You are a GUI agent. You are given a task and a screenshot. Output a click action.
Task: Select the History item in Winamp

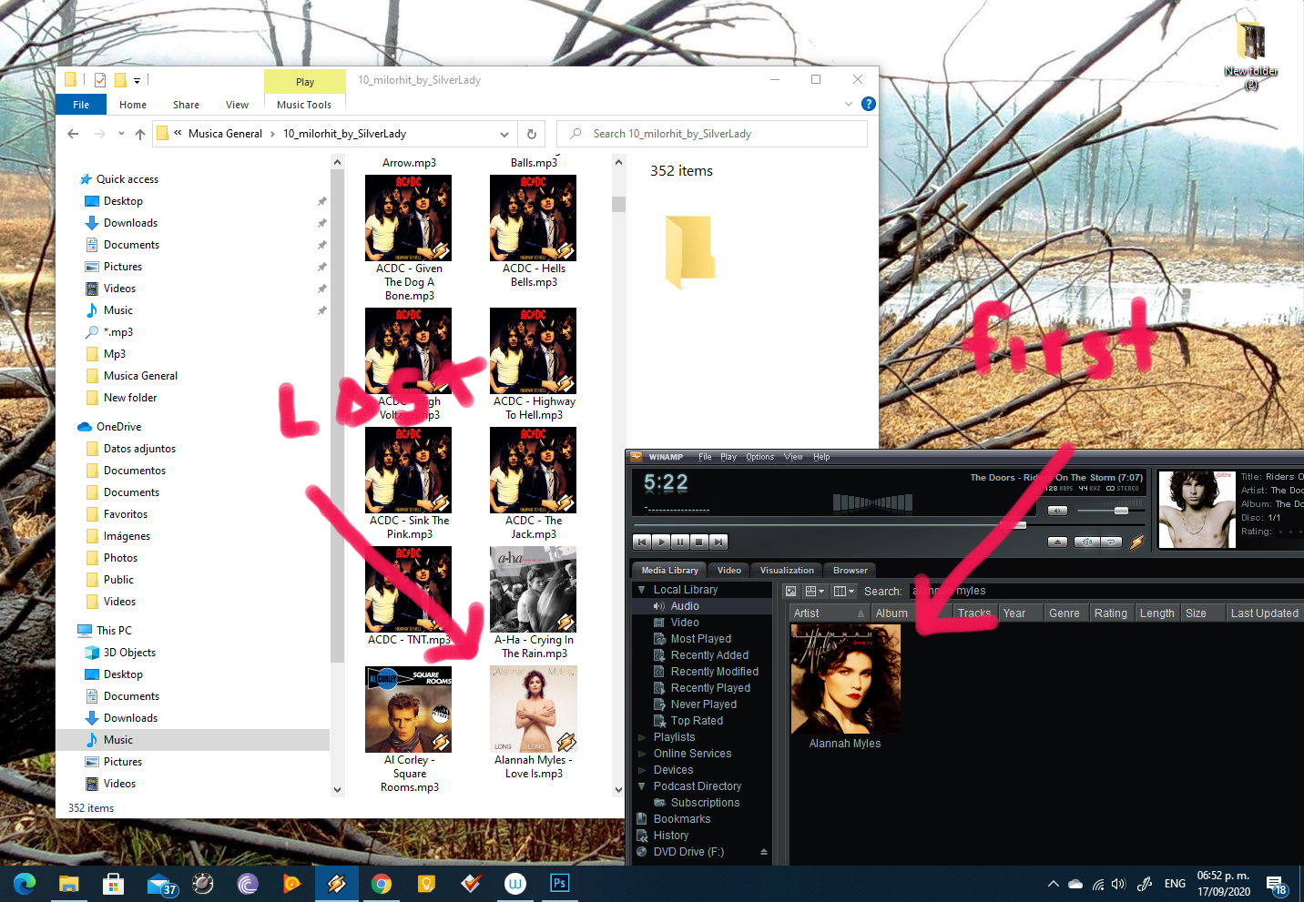[x=671, y=835]
